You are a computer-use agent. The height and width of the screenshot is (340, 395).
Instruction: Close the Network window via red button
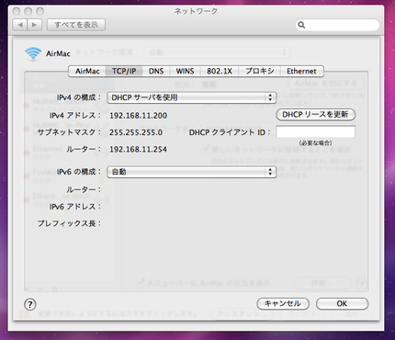pos(17,11)
